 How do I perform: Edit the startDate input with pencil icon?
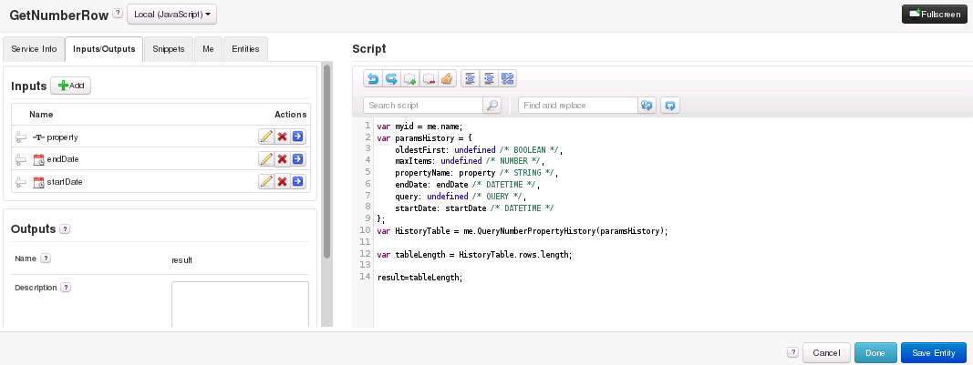coord(266,181)
